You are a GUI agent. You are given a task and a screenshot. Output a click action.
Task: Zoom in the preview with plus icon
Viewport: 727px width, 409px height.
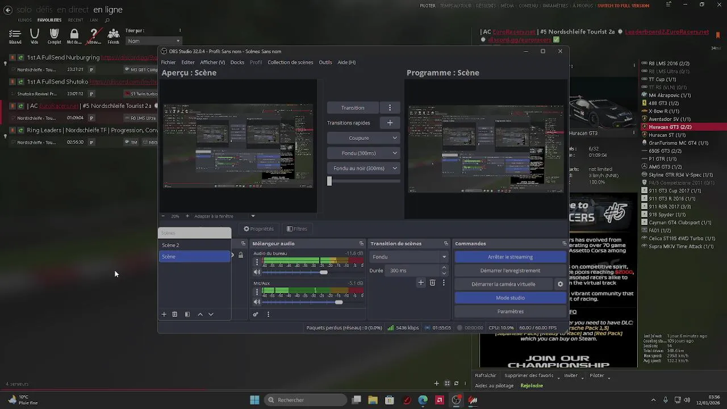[x=187, y=216]
